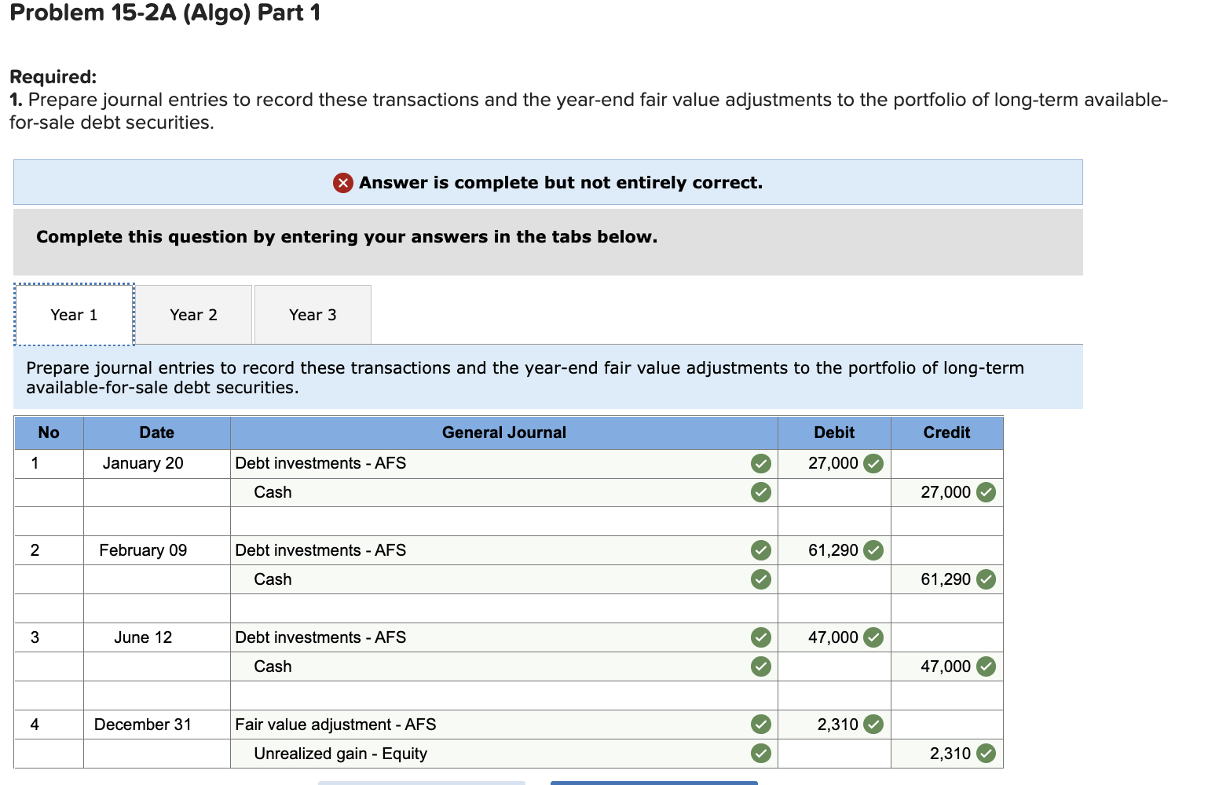Screen dimensions: 1219x785
Task: Open the Year 3 tab
Action: (x=312, y=314)
